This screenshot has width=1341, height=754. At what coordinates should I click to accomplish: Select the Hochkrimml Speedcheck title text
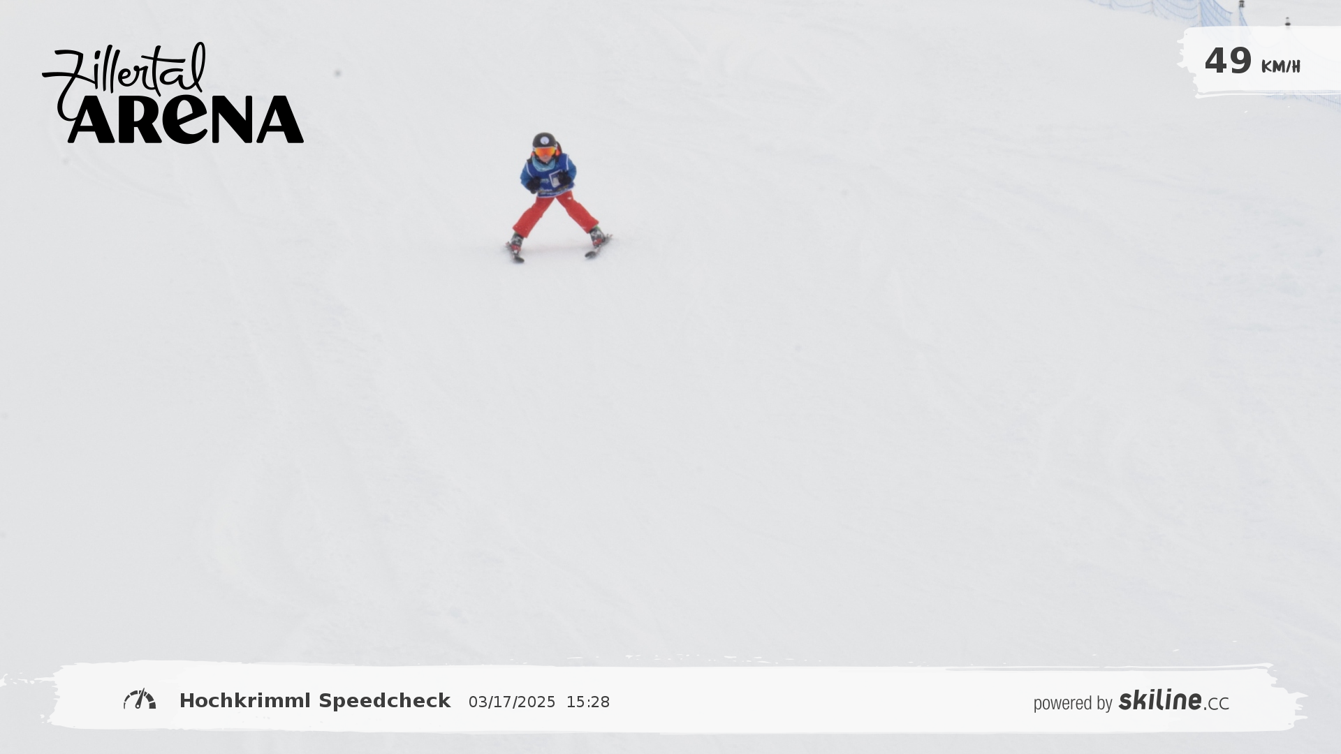tap(315, 701)
